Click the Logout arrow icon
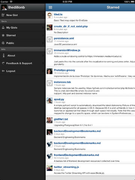This screenshot has width=135, height=180. [x=3, y=71]
